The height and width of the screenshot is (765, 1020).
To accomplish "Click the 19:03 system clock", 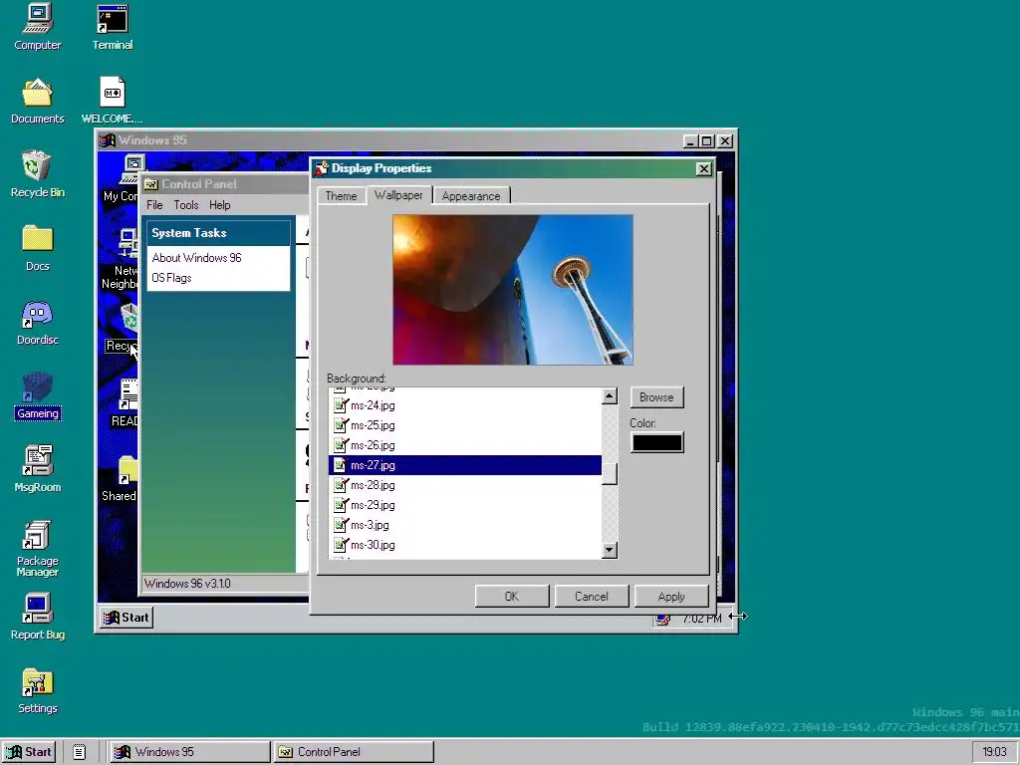I will click(x=994, y=752).
